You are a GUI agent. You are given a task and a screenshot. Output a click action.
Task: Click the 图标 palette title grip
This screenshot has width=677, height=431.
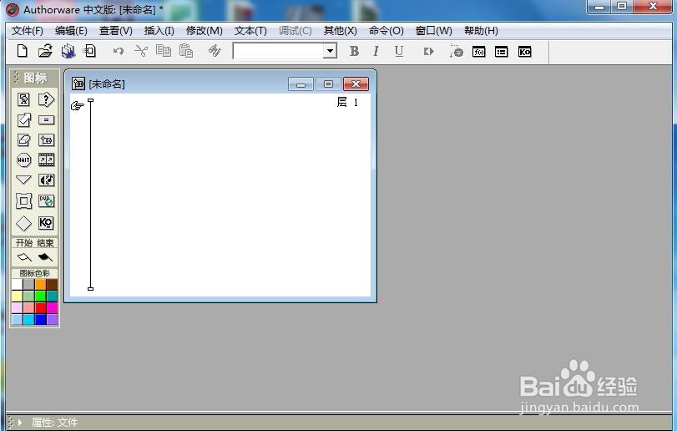pyautogui.click(x=17, y=78)
